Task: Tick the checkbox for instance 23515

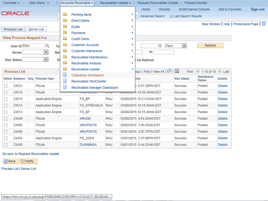Action: [6, 99]
